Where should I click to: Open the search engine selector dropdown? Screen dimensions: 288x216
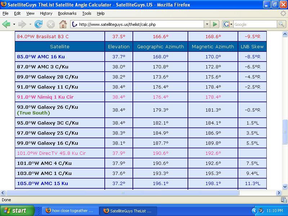point(231,24)
